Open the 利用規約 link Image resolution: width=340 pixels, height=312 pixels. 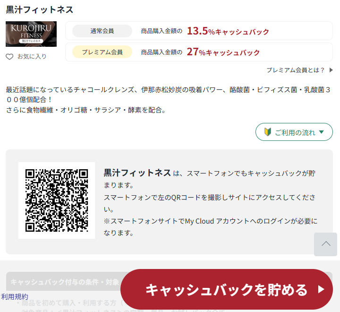point(15,296)
